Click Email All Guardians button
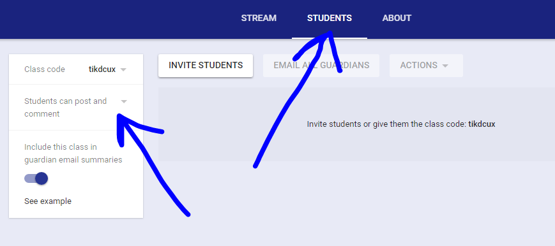Image resolution: width=555 pixels, height=246 pixels. pyautogui.click(x=321, y=66)
